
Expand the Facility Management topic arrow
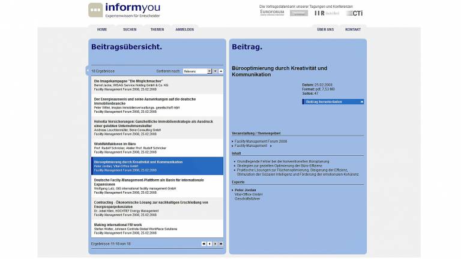click(x=271, y=146)
